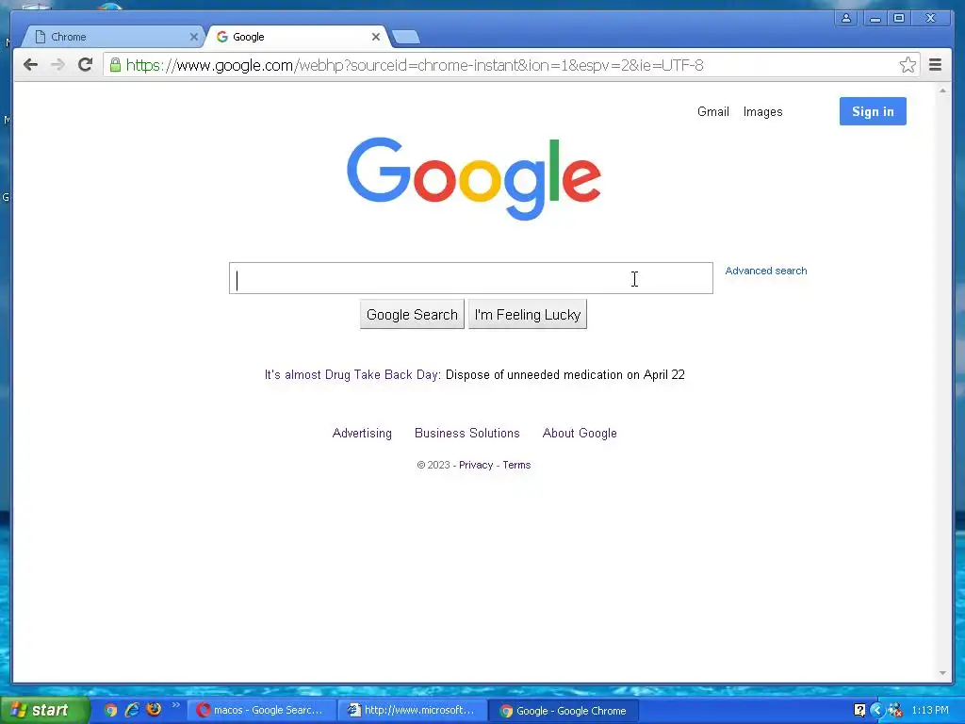Open the Privacy link
965x724 pixels.
pos(476,465)
